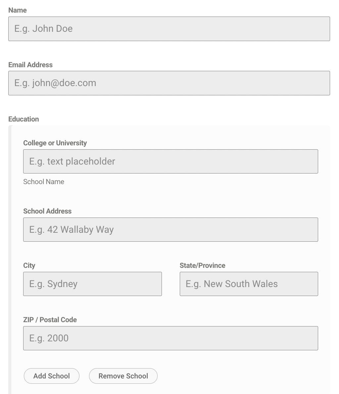
Task: Click the Email Address label text
Action: point(30,65)
